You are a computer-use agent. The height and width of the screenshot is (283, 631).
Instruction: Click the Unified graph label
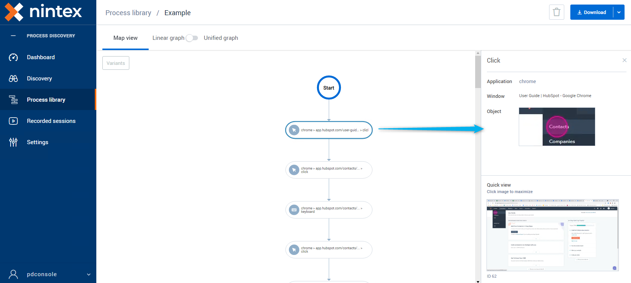[x=221, y=38]
